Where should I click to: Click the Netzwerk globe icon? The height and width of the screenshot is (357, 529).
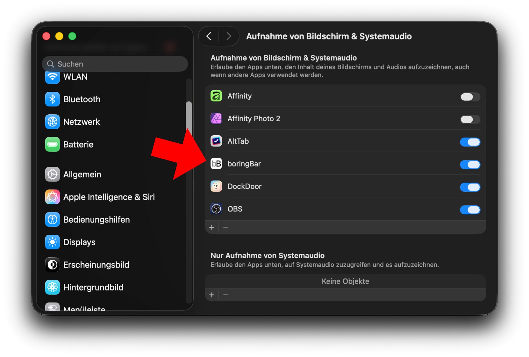click(x=52, y=122)
